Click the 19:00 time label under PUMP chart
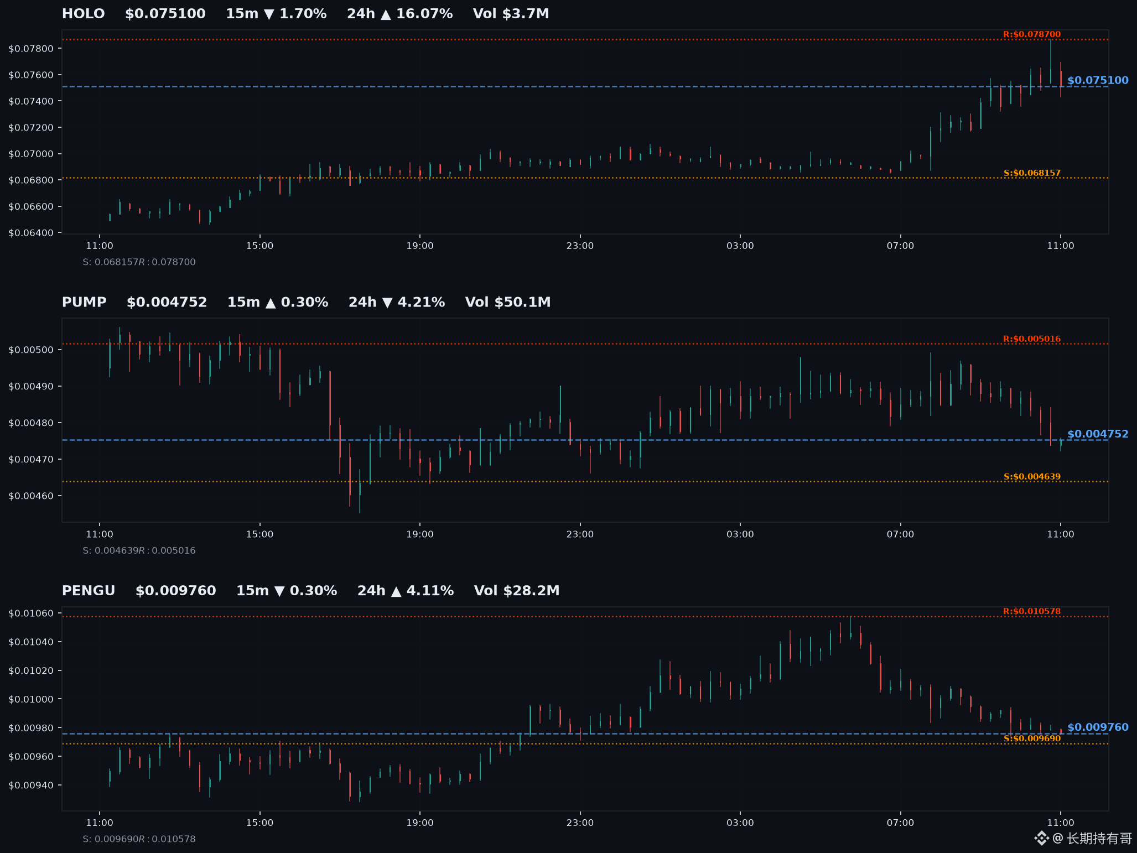This screenshot has width=1137, height=853. (x=420, y=534)
